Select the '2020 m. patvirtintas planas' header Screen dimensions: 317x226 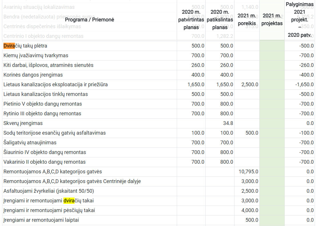(191, 20)
